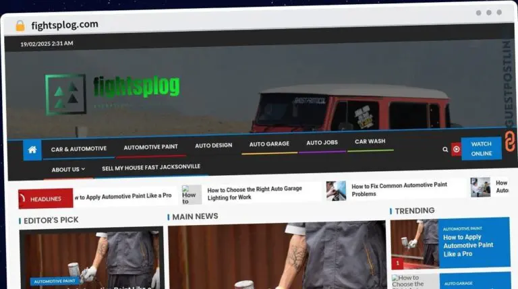The width and height of the screenshot is (518, 289).
Task: Open the Main News featured image
Action: [x=277, y=256]
